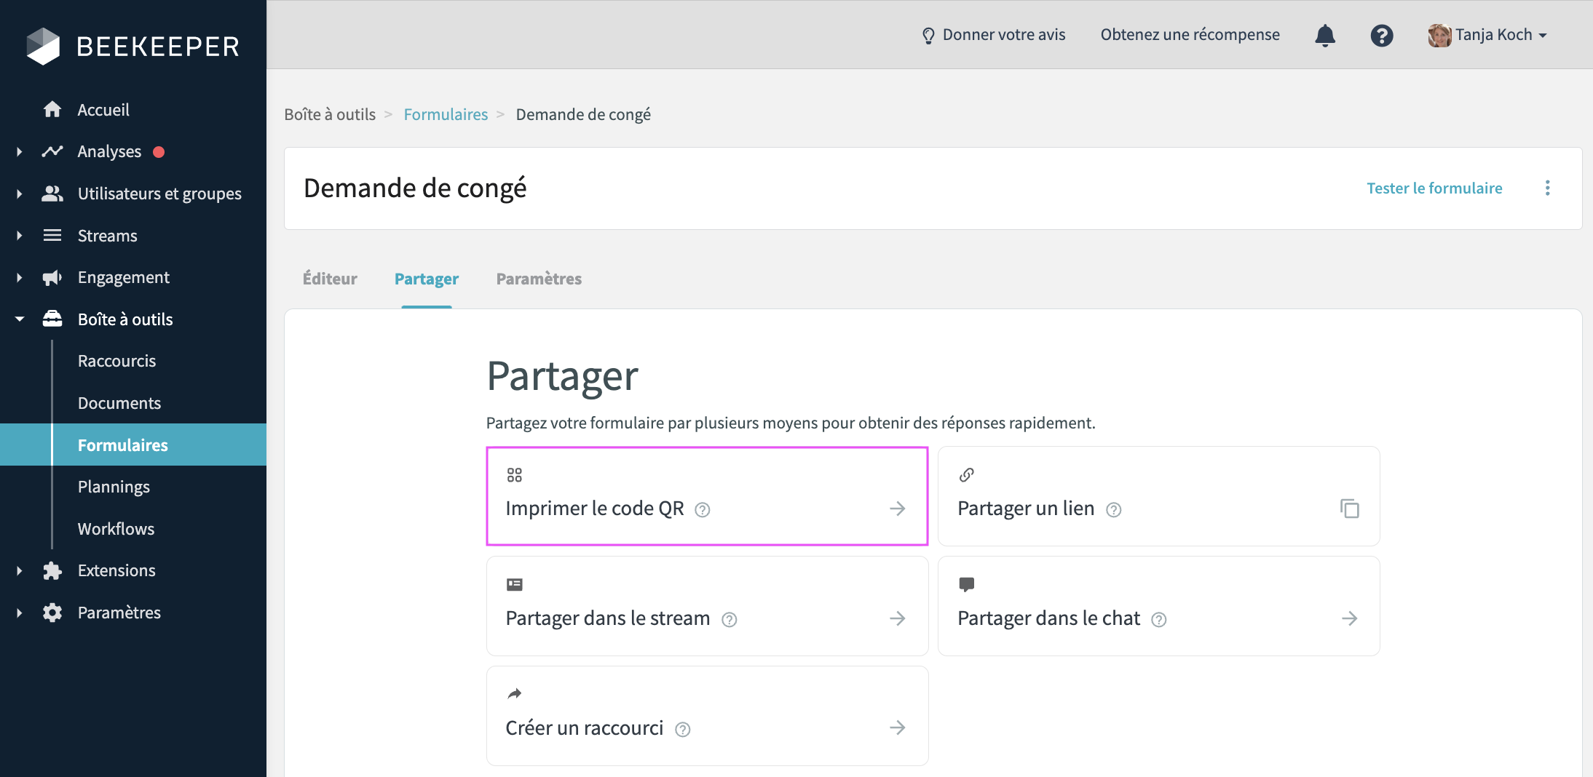Screen dimensions: 1593x777
Task: Click arrow on Partager dans le chat card
Action: (1349, 618)
